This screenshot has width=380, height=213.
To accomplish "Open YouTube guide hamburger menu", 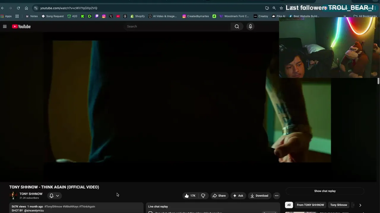I will click(5, 26).
